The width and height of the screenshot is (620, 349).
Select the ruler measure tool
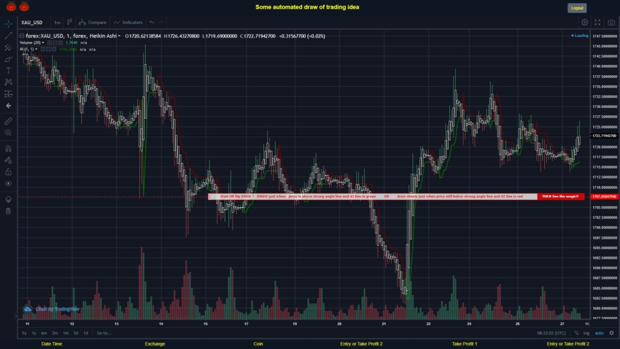point(8,121)
